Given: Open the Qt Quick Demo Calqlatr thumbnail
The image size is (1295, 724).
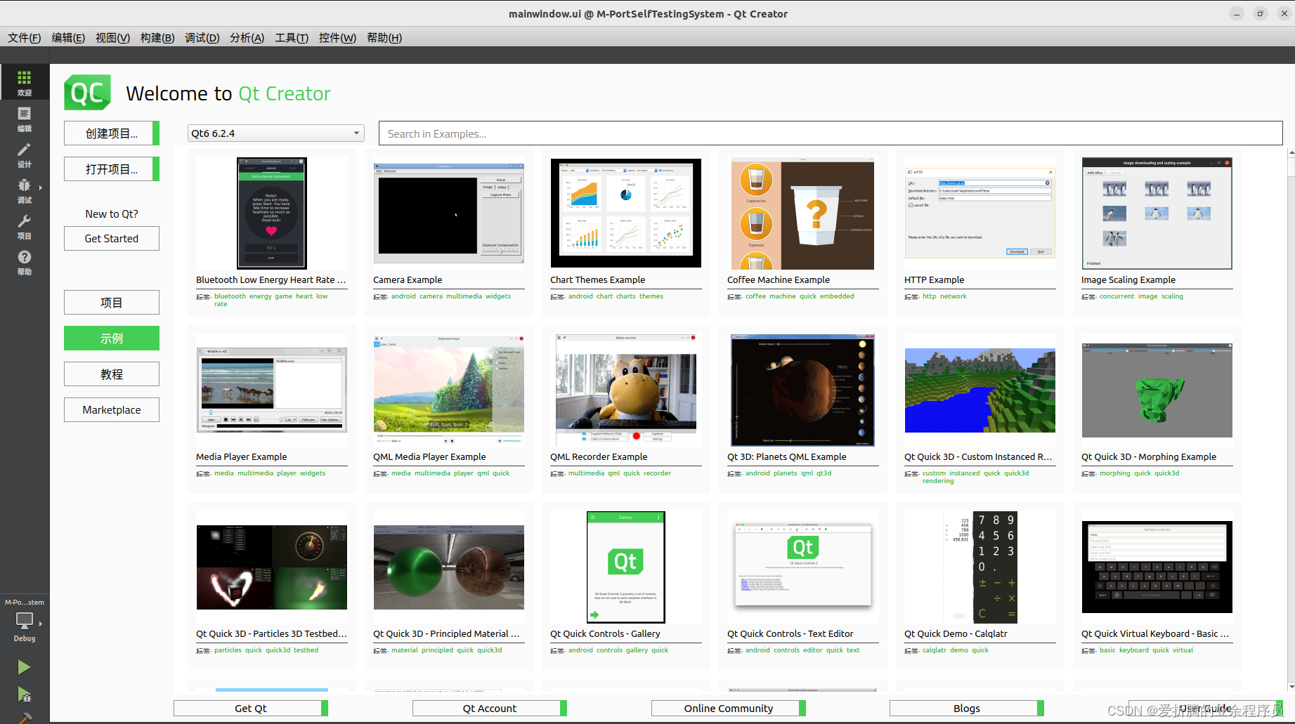Looking at the screenshot, I should coord(980,567).
